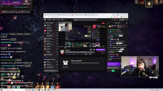Click the English stream tag
This screenshot has height=91, width=163.
click(86, 54)
